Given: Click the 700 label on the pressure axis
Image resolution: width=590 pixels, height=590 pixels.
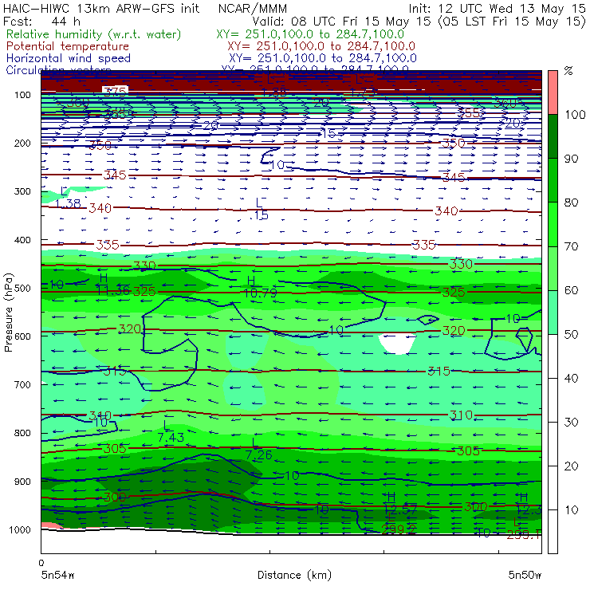Looking at the screenshot, I should point(22,385).
